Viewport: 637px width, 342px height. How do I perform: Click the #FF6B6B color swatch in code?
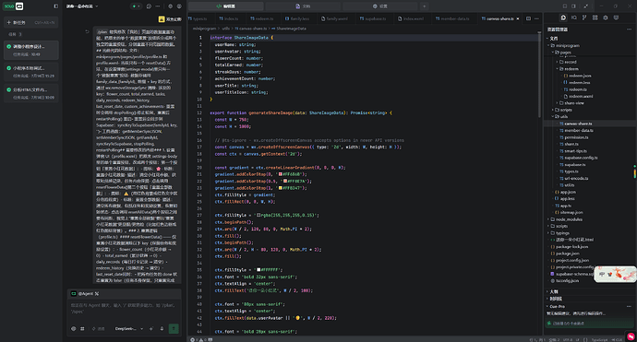[x=281, y=174]
